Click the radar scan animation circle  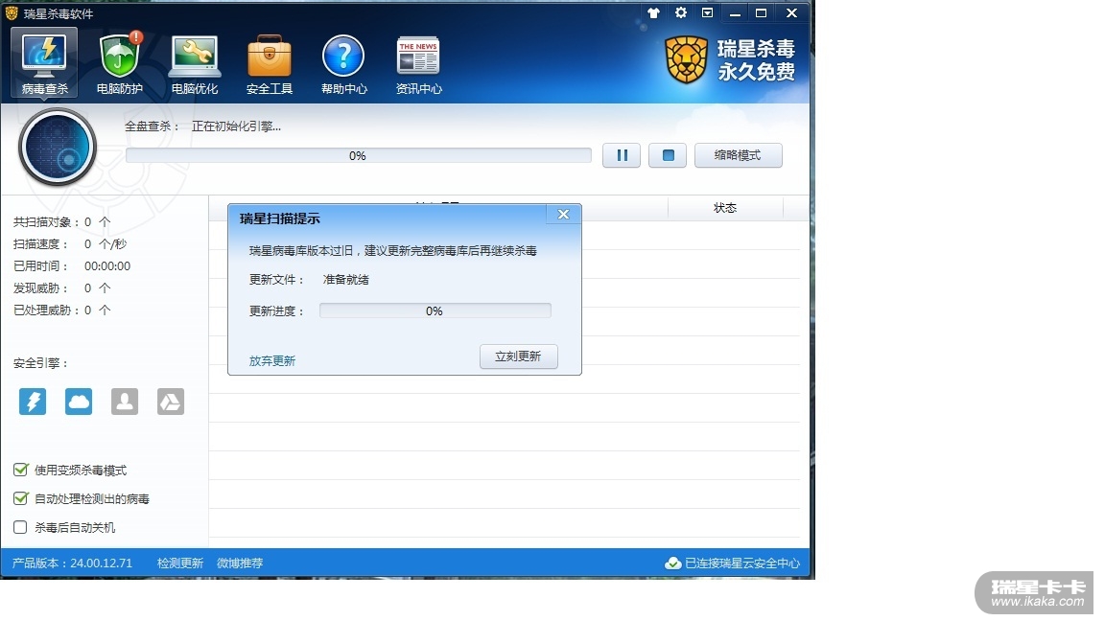(58, 148)
